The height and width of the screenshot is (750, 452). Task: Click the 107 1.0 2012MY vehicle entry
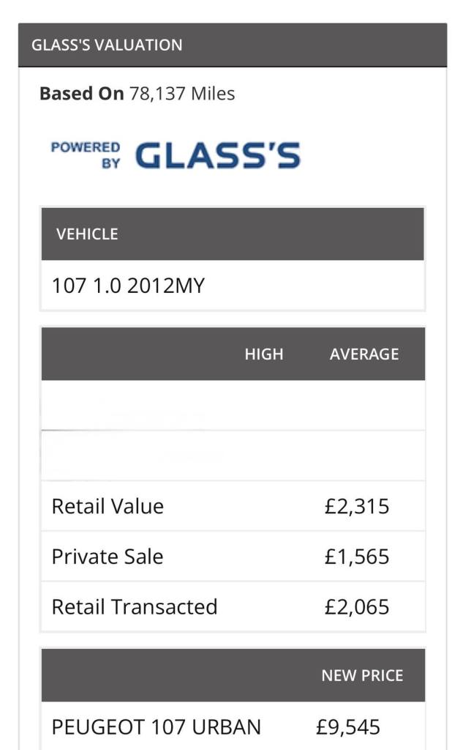coord(128,286)
